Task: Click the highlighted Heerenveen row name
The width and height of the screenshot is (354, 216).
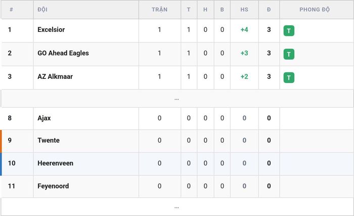Action: (x=55, y=163)
